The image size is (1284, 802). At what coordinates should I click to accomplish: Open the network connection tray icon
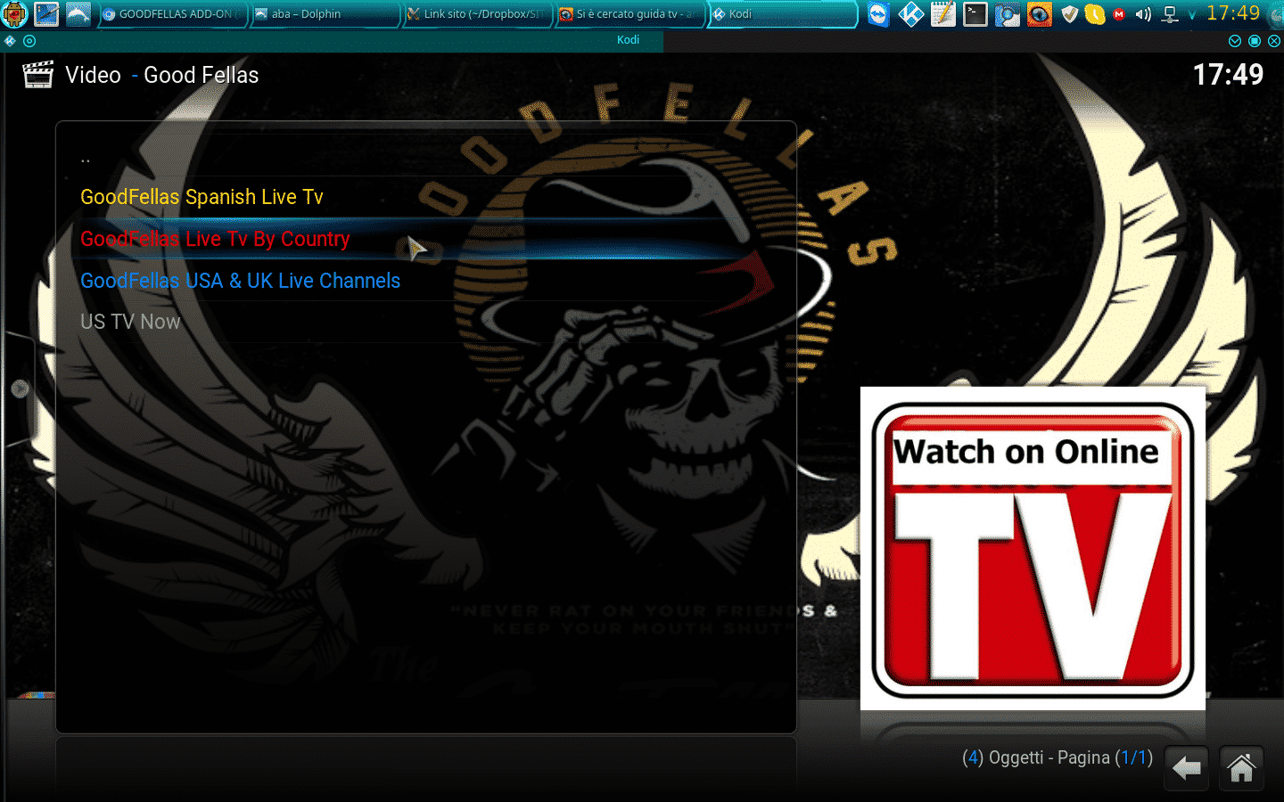1170,14
